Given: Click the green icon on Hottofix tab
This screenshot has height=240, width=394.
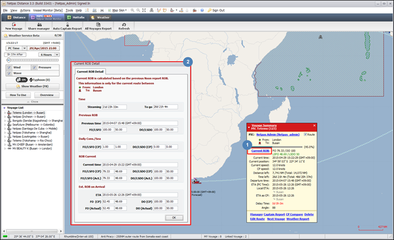Looking at the screenshot, I should 69,17.
